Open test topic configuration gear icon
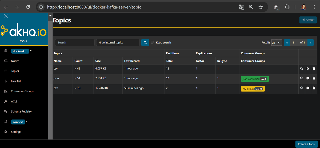The image size is (320, 148). click(x=308, y=88)
